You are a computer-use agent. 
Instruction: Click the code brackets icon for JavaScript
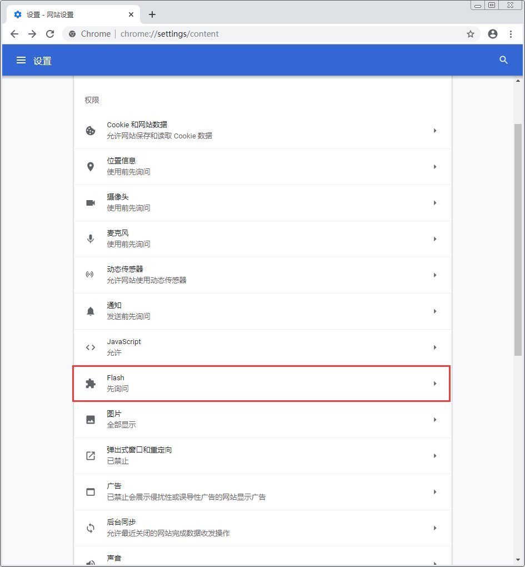(x=91, y=347)
